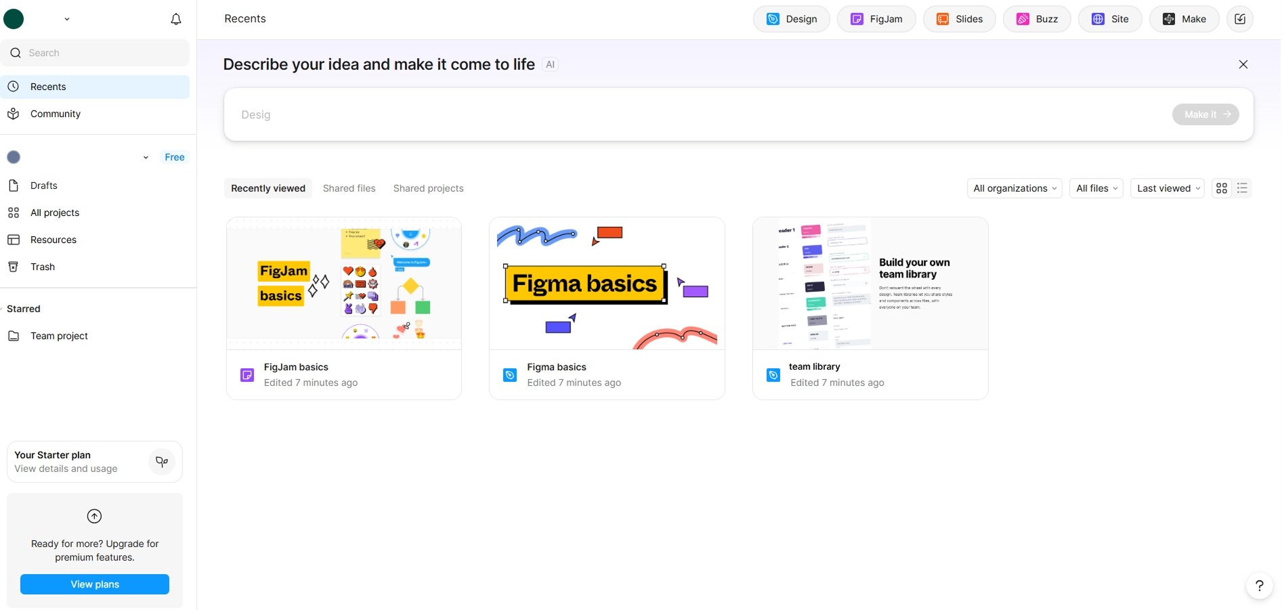Screen dimensions: 1282x610
Task: Open the Shared projects tab
Action: (428, 188)
